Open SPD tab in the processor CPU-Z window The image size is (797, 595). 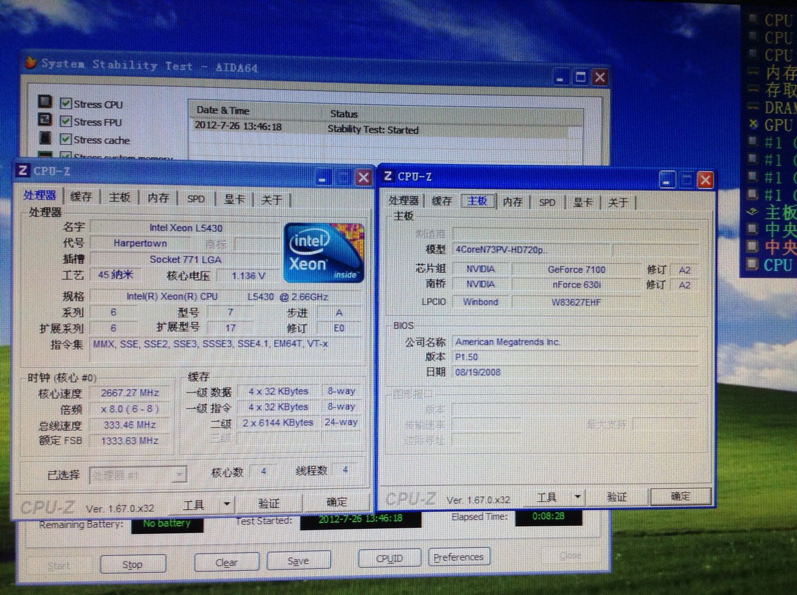(196, 199)
